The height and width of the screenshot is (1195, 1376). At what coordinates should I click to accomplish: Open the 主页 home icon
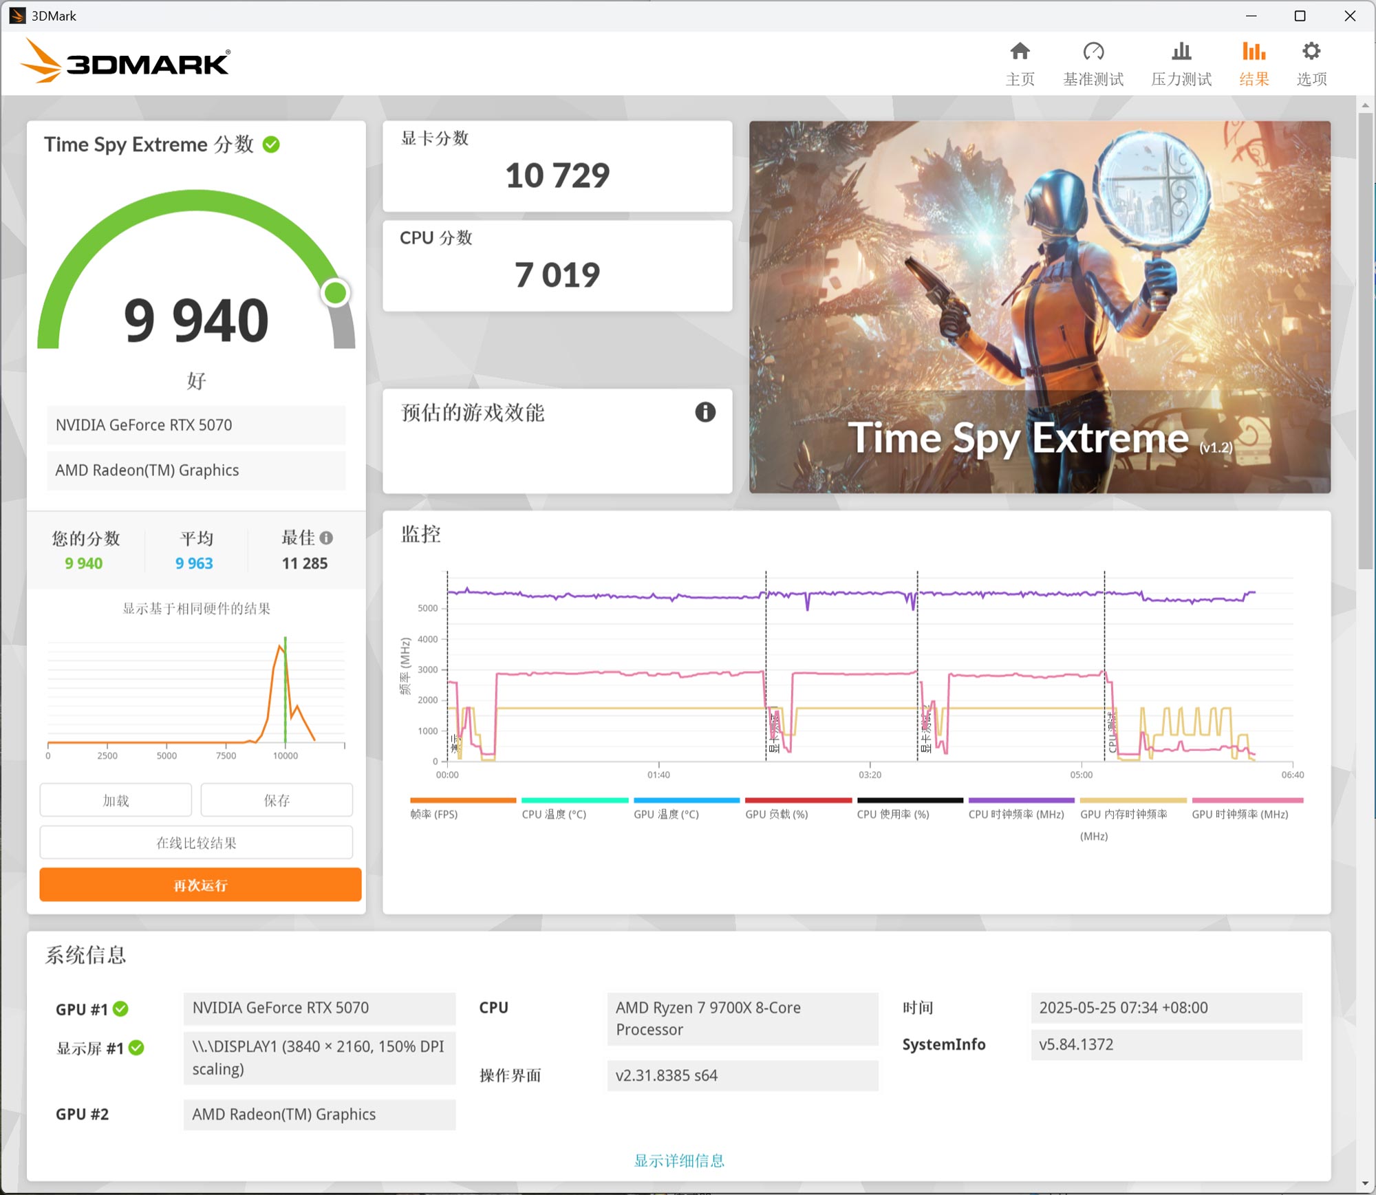coord(1020,51)
